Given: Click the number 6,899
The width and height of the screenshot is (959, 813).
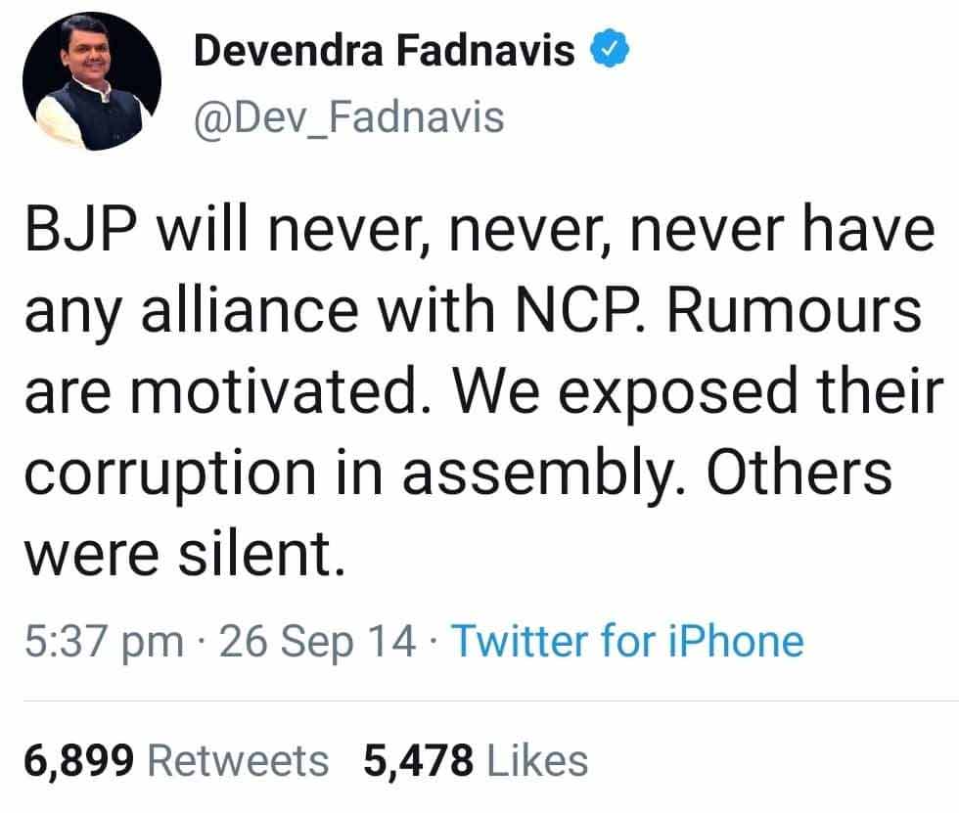Looking at the screenshot, I should pos(83,760).
